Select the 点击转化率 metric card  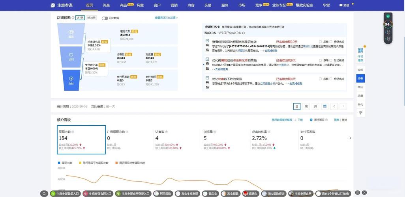[274, 140]
